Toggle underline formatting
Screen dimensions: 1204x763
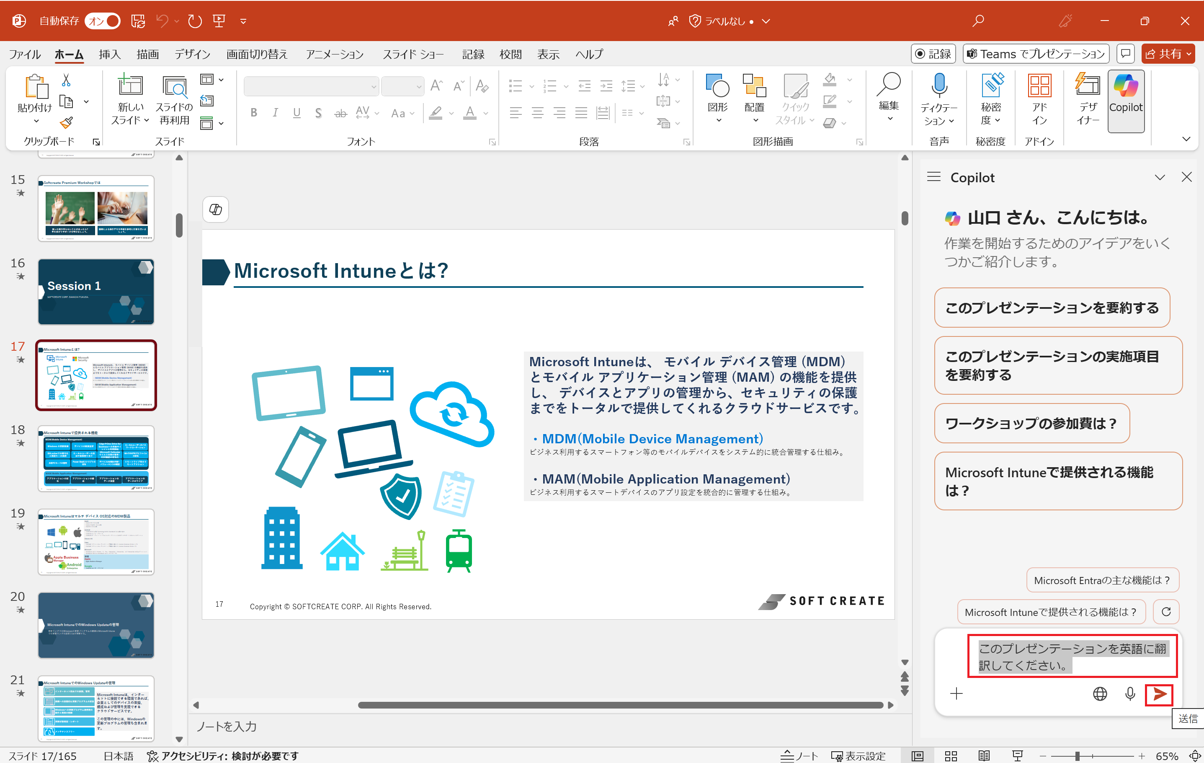296,113
